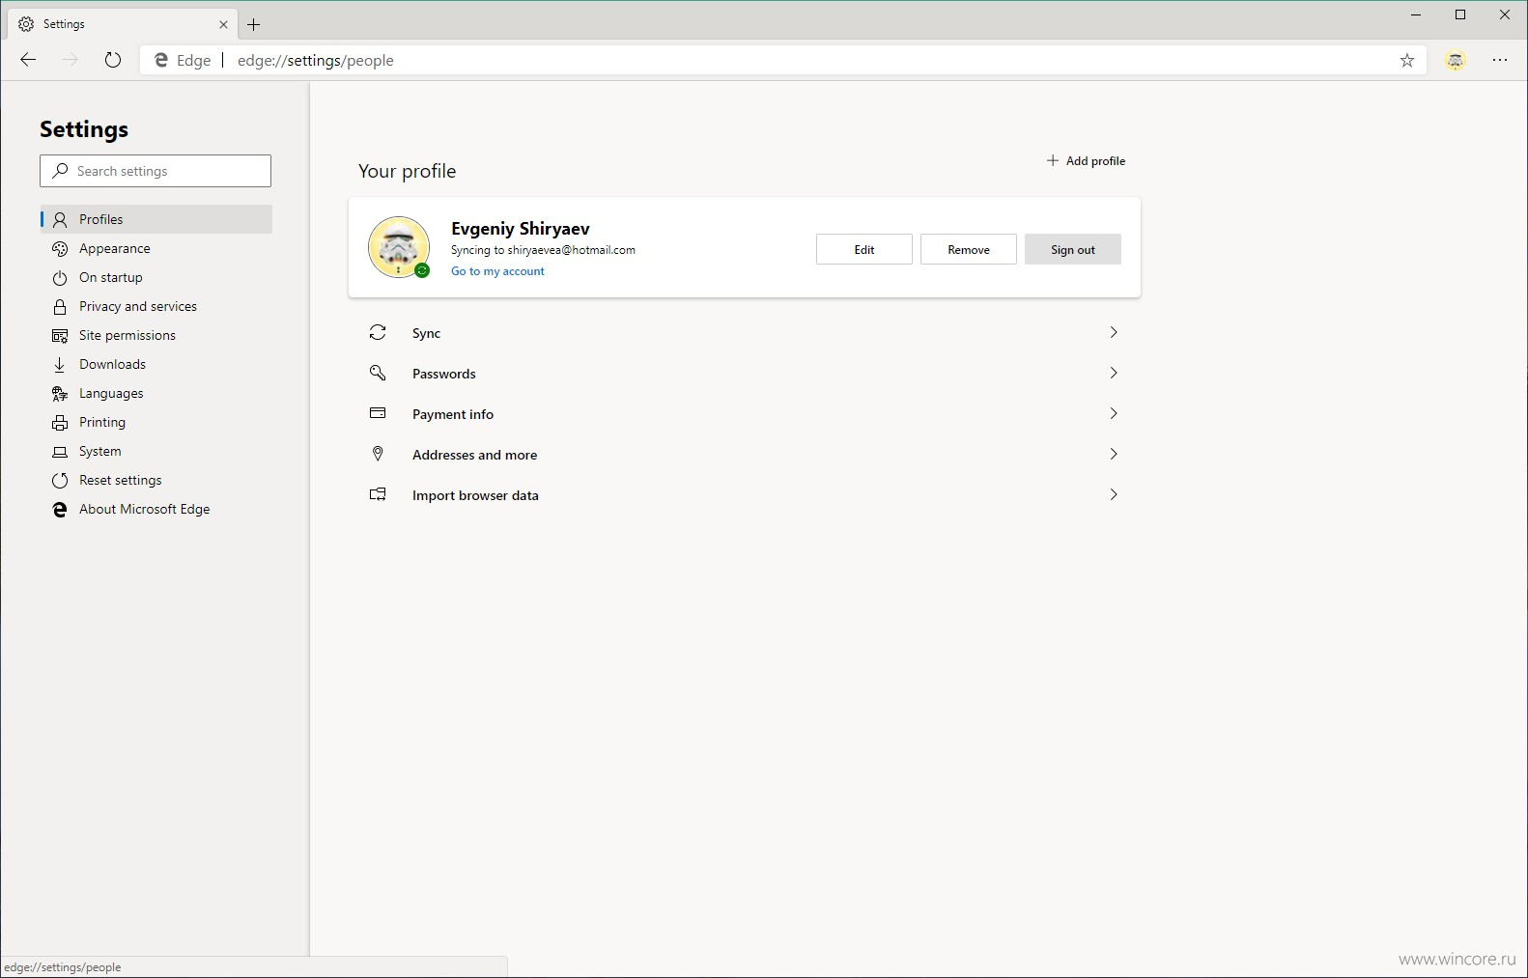Select Profiles in the settings sidebar
The height and width of the screenshot is (978, 1528).
pyautogui.click(x=156, y=219)
